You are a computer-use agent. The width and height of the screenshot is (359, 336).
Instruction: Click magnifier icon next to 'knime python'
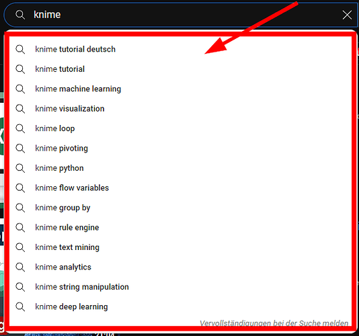[20, 168]
